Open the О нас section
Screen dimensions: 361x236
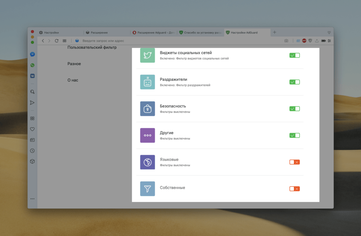coord(73,80)
